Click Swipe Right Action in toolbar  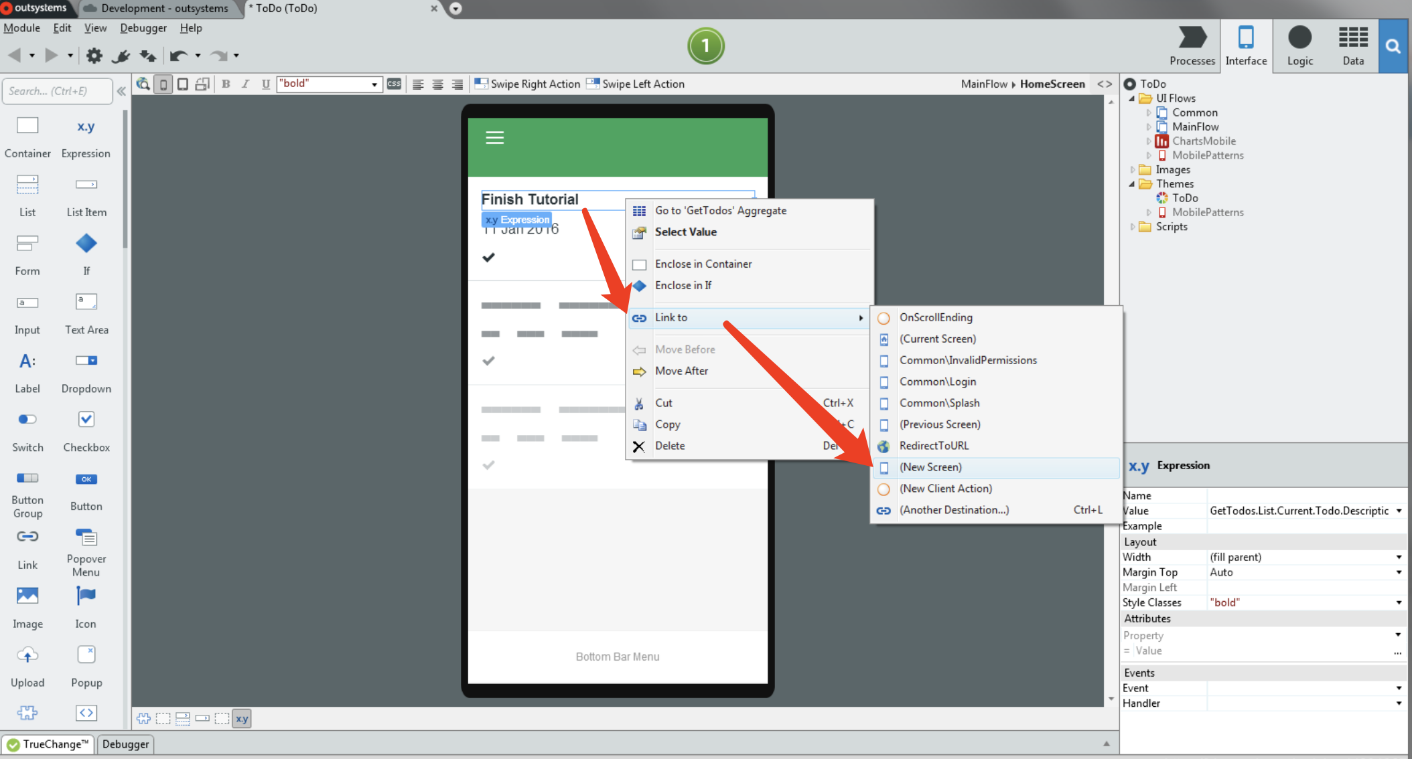(x=528, y=84)
